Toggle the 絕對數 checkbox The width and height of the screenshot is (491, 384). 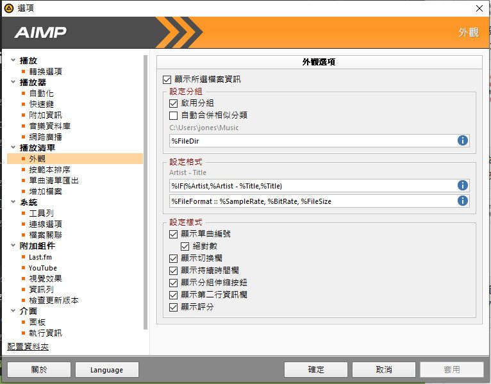tap(185, 246)
